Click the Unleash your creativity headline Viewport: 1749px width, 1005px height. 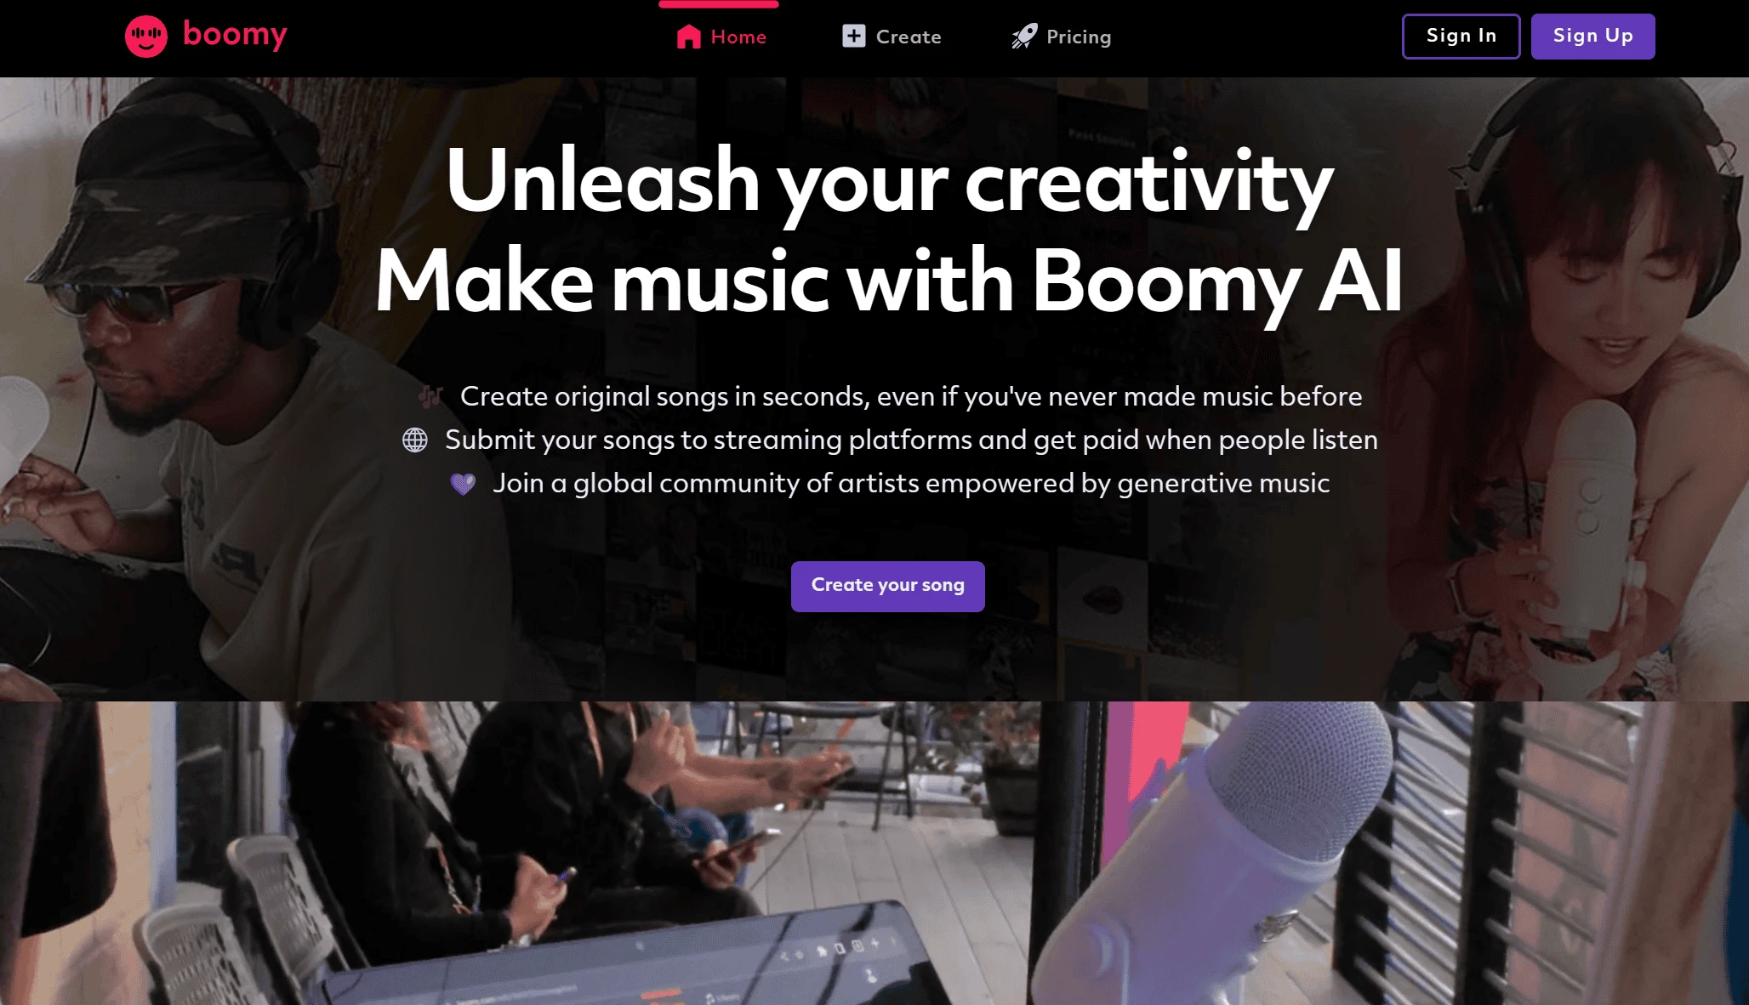tap(889, 181)
